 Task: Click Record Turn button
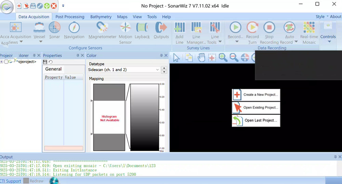[x=252, y=33]
